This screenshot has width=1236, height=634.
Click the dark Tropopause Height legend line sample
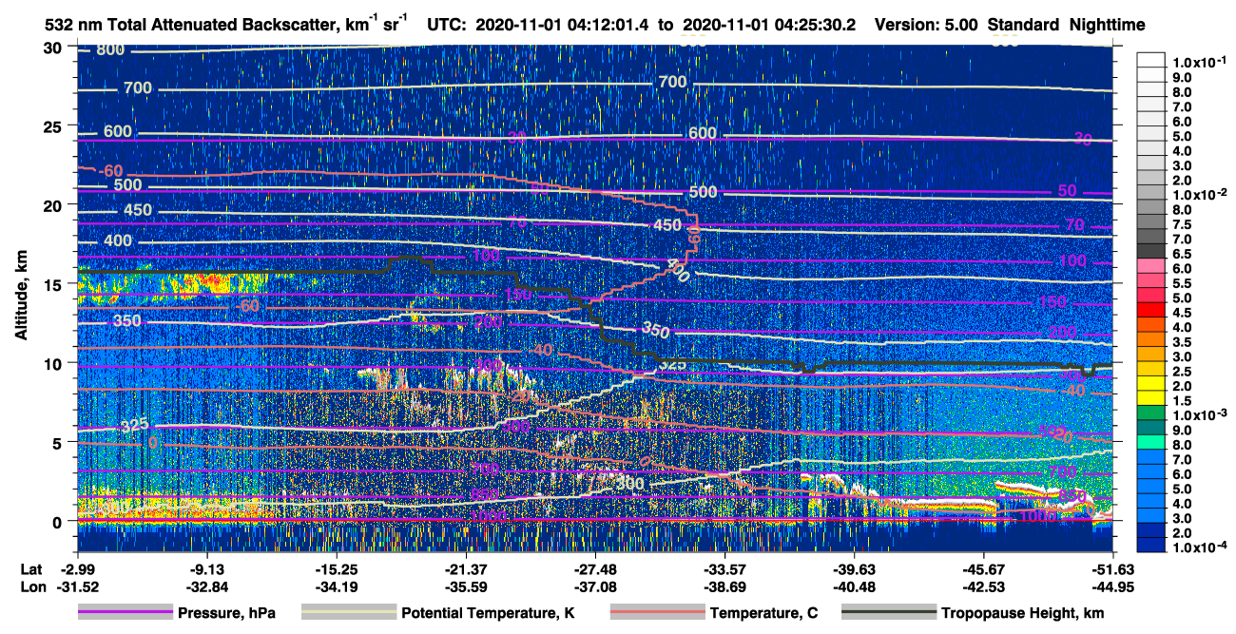888,613
